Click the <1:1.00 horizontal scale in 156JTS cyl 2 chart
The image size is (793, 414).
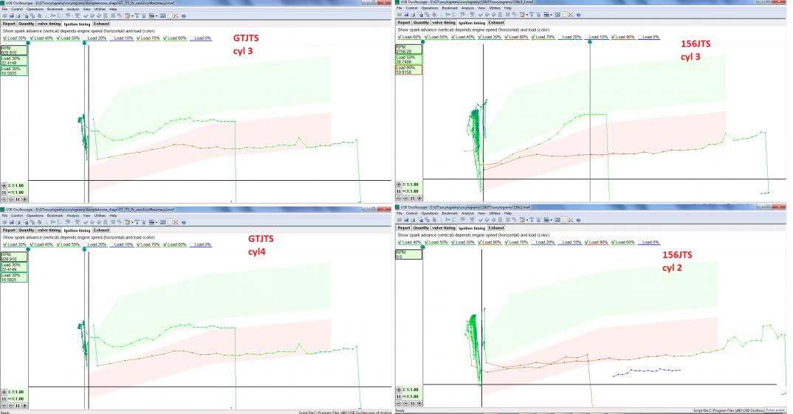tap(410, 396)
